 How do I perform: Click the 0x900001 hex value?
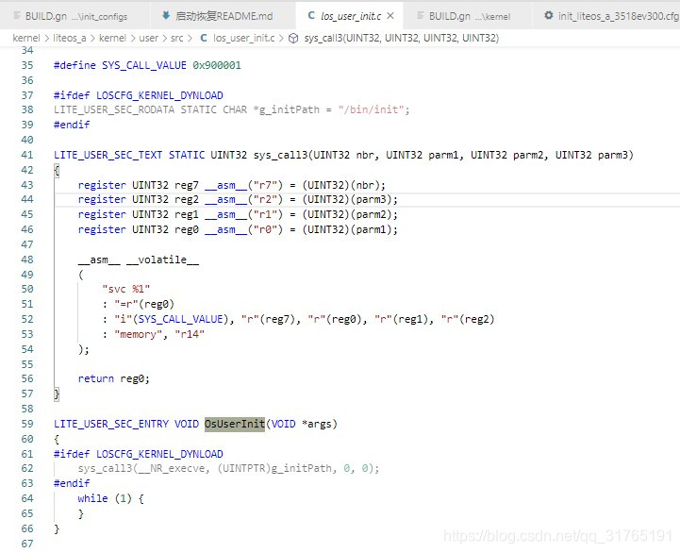(x=217, y=65)
